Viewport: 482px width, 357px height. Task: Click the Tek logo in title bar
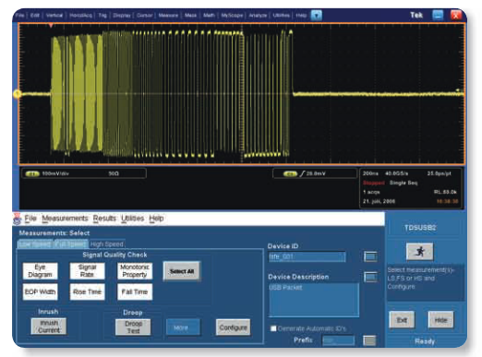(x=416, y=15)
